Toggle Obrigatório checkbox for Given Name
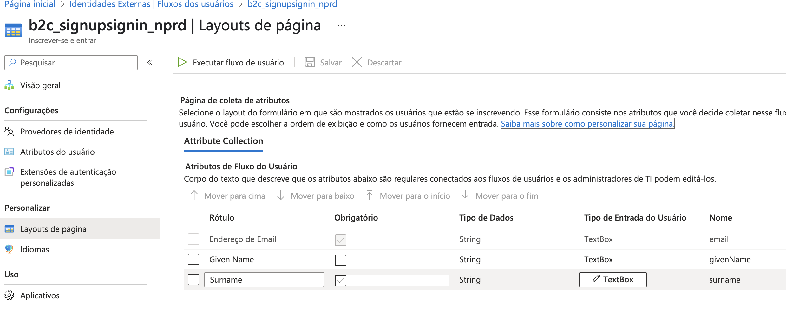The image size is (786, 317). (341, 260)
